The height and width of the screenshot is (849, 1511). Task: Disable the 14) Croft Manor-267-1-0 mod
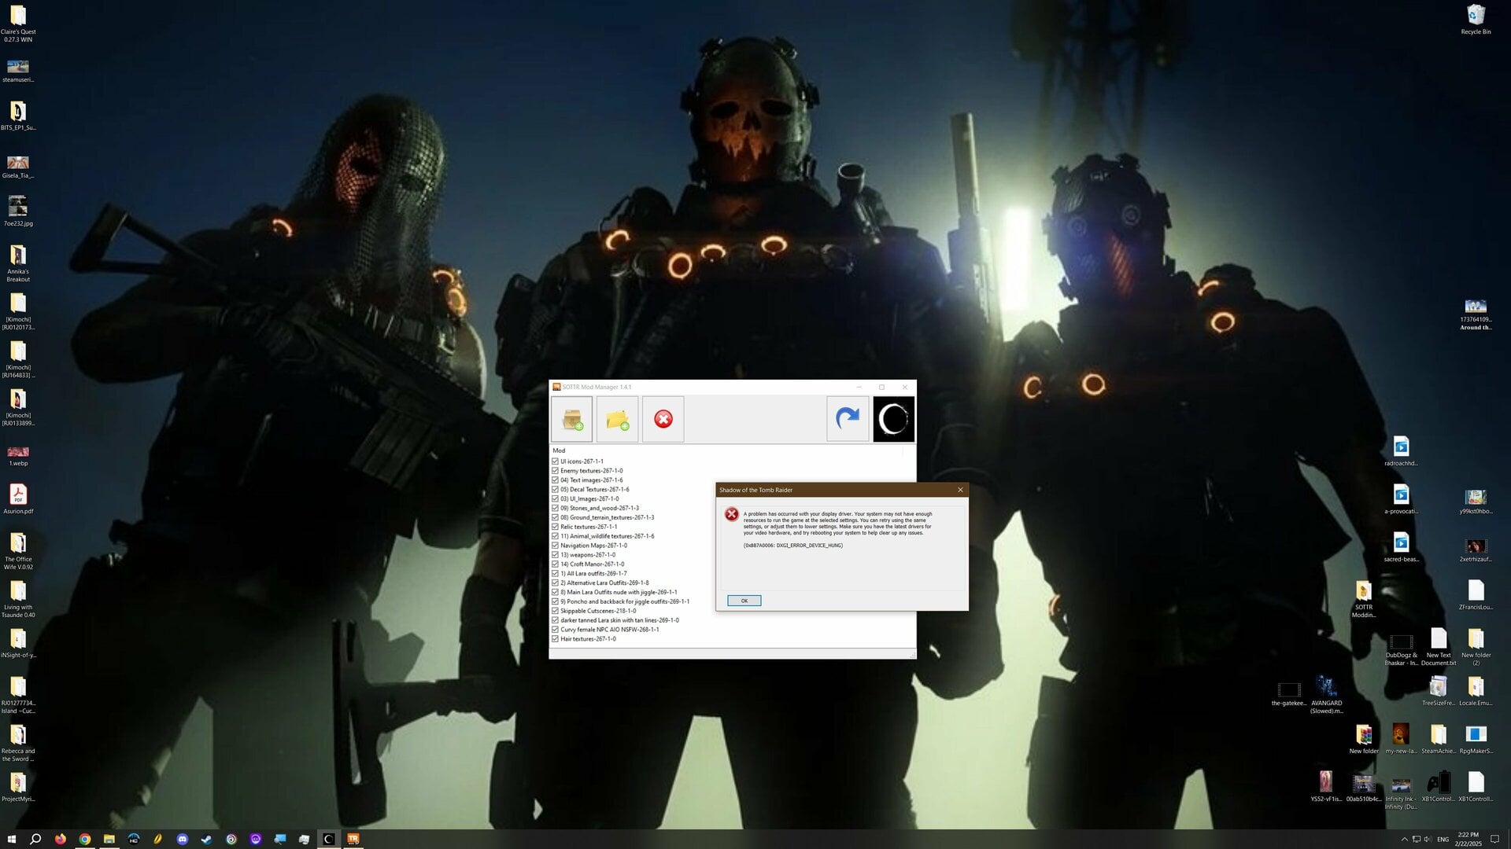(x=555, y=564)
